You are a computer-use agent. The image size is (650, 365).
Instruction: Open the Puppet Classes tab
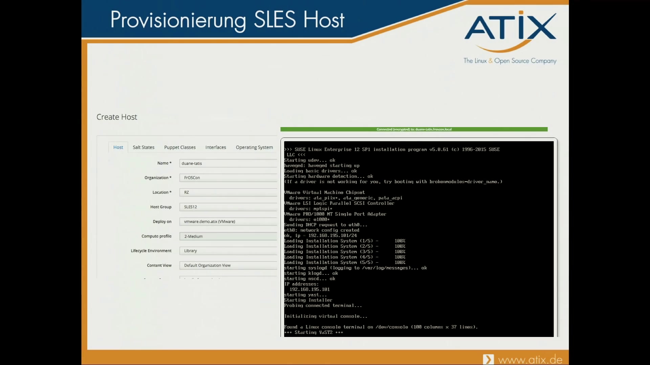click(180, 147)
